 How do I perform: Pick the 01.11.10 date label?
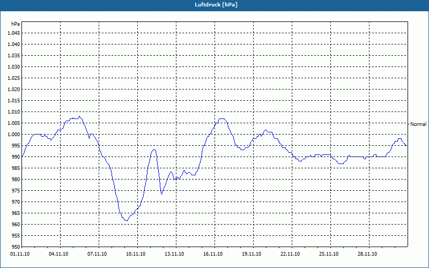(20, 254)
